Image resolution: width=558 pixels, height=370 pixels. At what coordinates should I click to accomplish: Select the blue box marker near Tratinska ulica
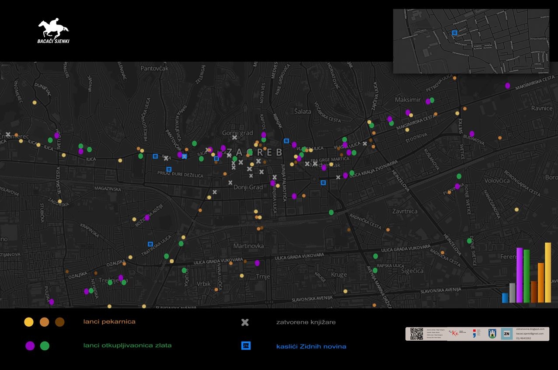point(150,244)
